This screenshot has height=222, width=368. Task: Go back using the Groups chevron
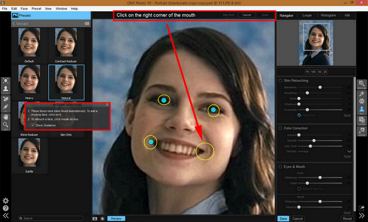click(x=14, y=23)
